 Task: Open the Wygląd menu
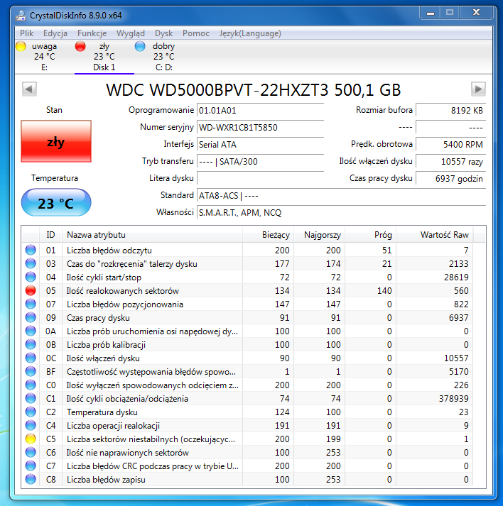tap(131, 33)
